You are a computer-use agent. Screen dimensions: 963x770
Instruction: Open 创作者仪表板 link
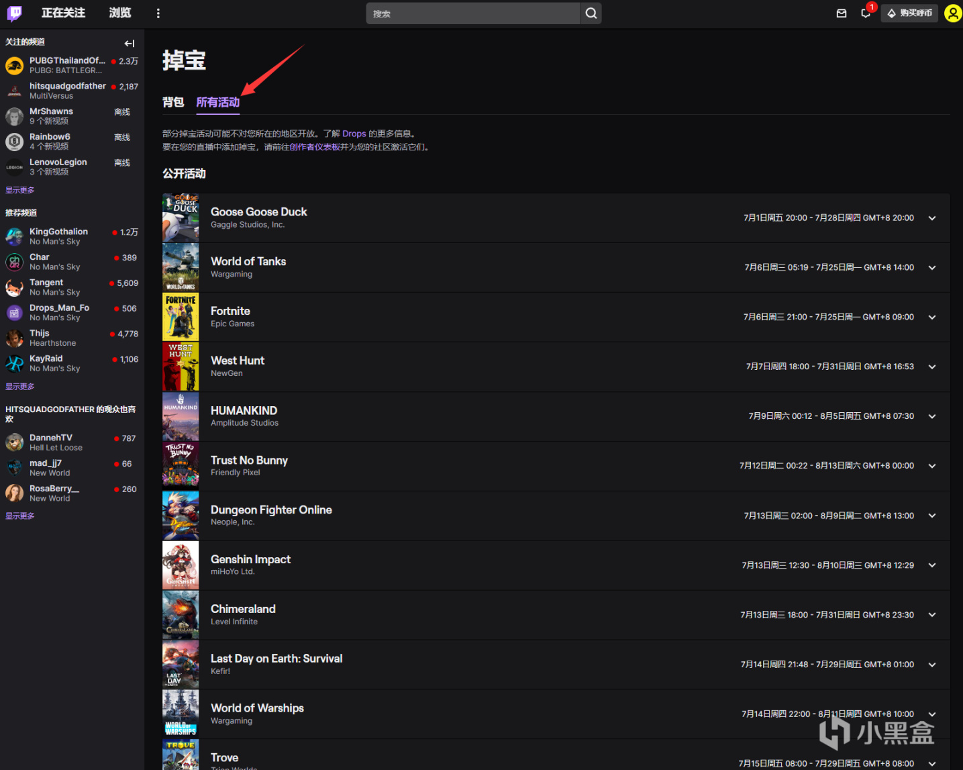pos(315,147)
